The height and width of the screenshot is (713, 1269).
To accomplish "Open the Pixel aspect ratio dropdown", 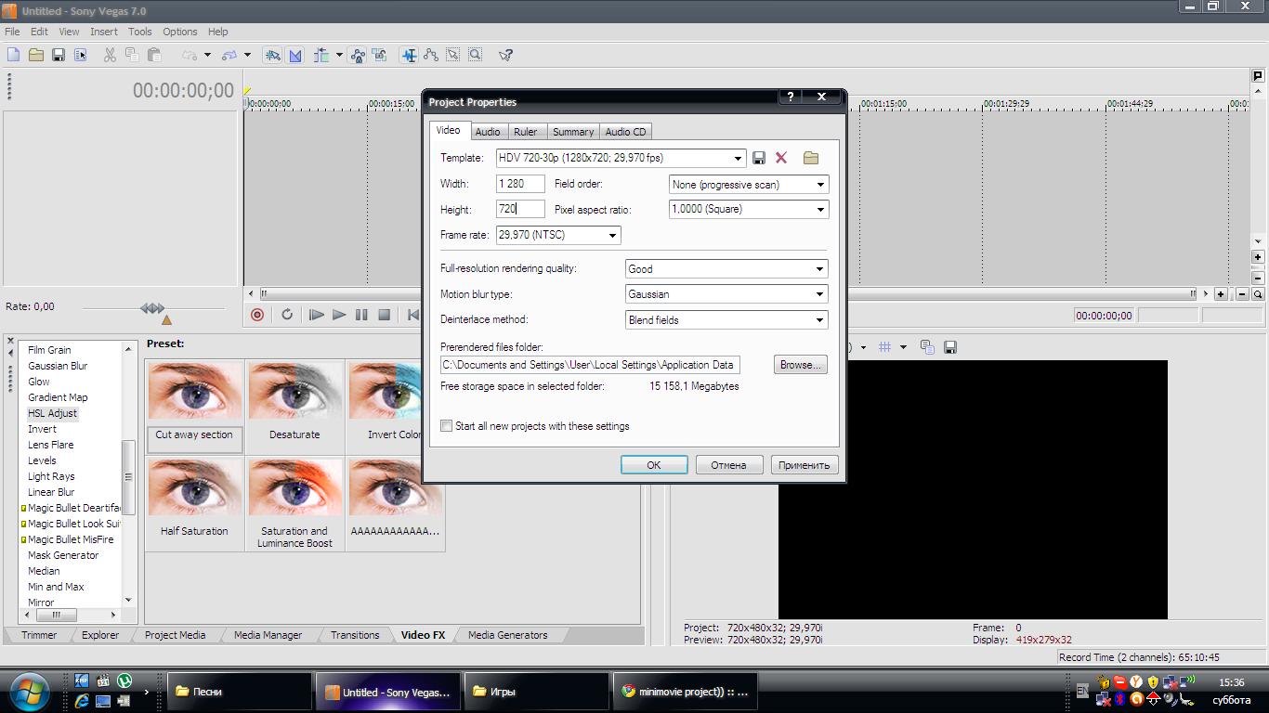I will click(820, 210).
